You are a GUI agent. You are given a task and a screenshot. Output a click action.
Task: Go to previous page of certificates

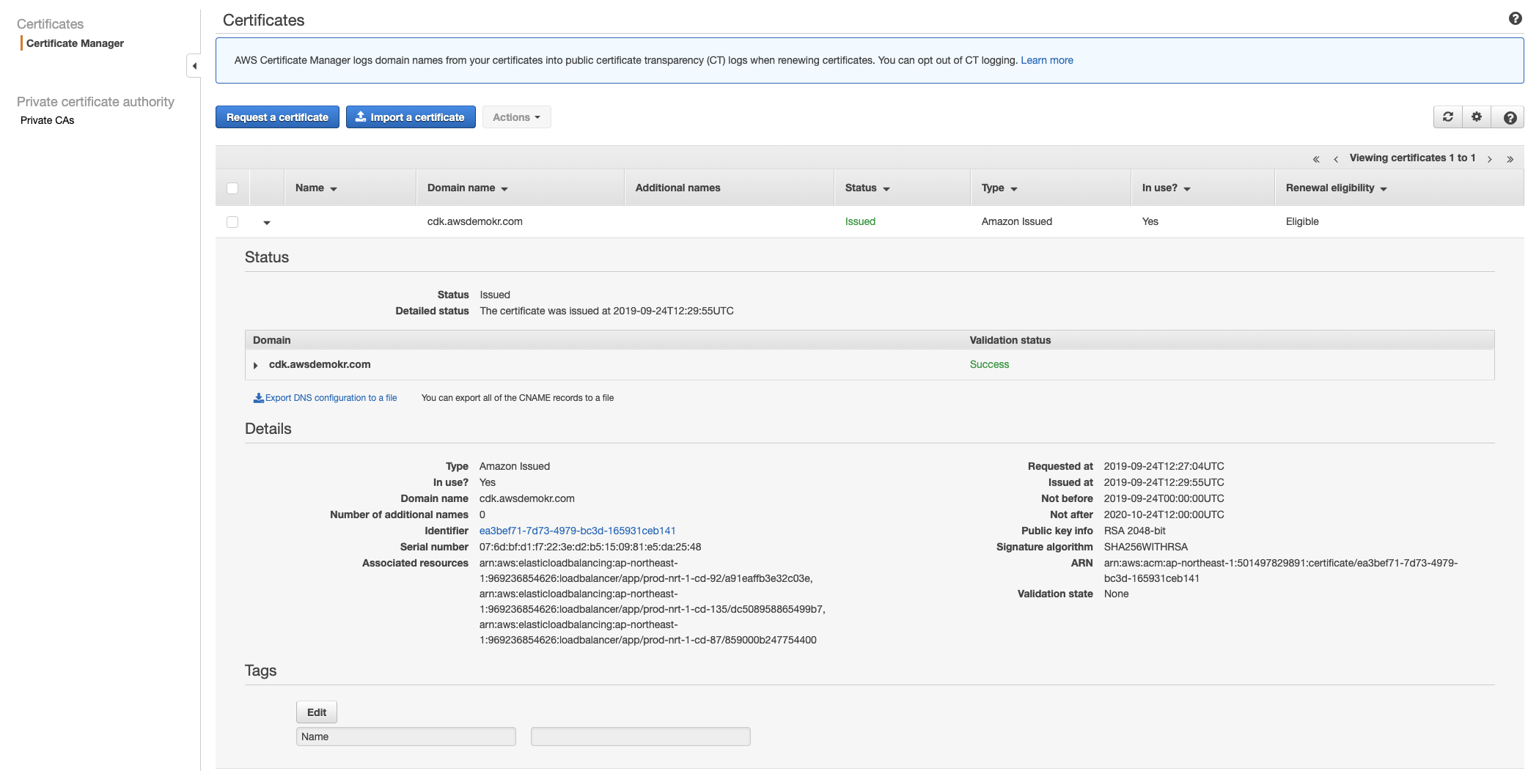click(1336, 159)
